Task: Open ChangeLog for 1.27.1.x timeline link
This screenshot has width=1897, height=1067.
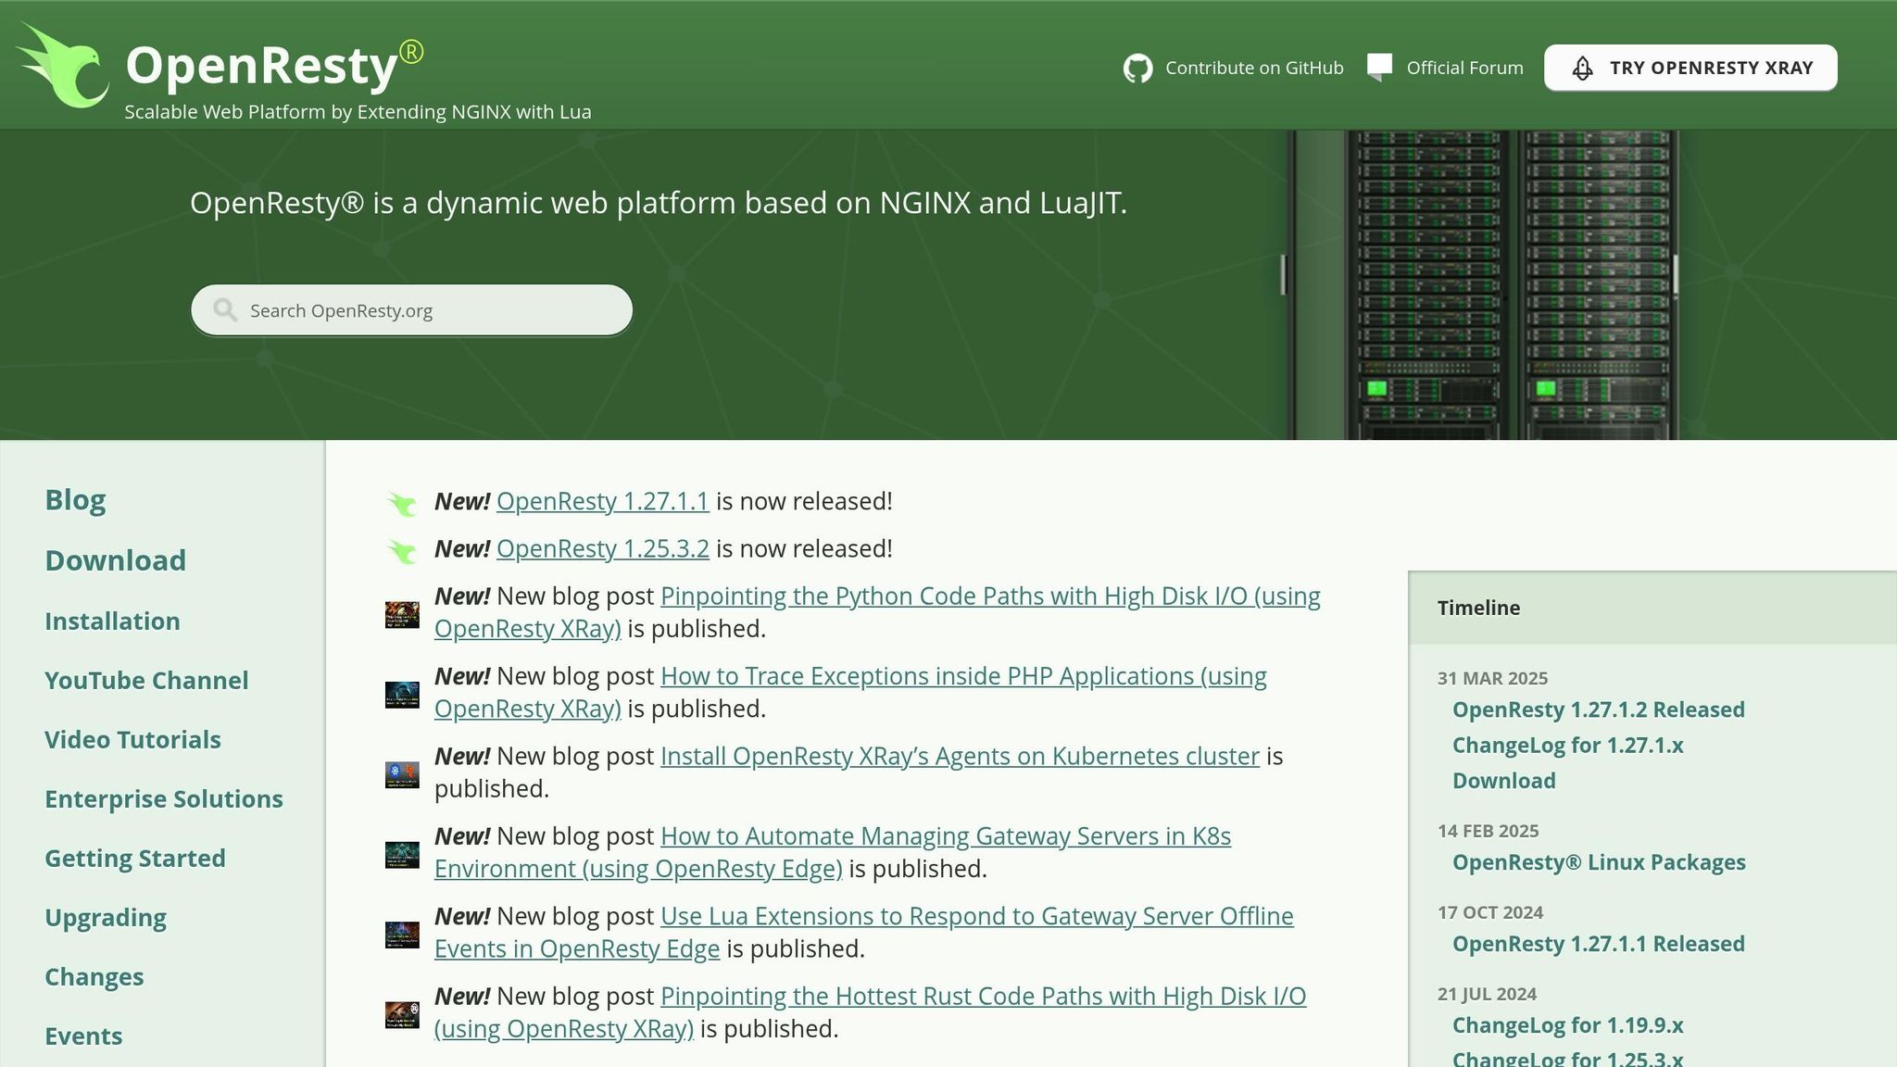Action: [1567, 745]
